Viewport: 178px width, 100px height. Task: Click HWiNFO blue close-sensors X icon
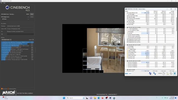[x=175, y=73]
